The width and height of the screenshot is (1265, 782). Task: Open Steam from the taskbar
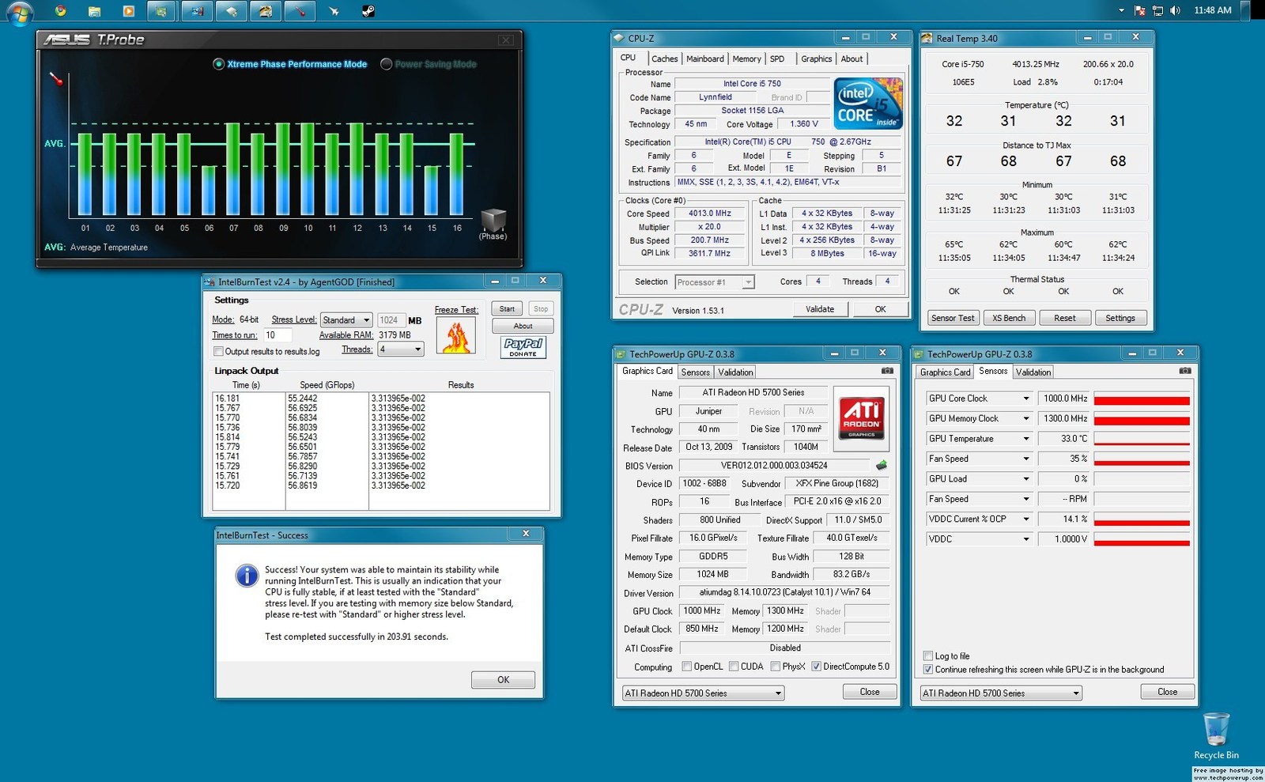(x=368, y=11)
